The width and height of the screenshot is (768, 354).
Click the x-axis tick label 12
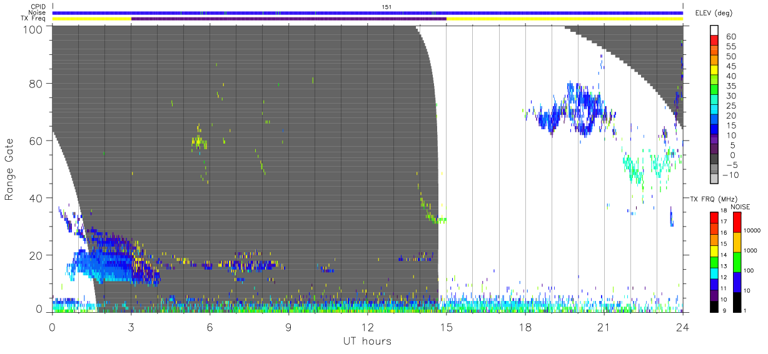pyautogui.click(x=368, y=328)
